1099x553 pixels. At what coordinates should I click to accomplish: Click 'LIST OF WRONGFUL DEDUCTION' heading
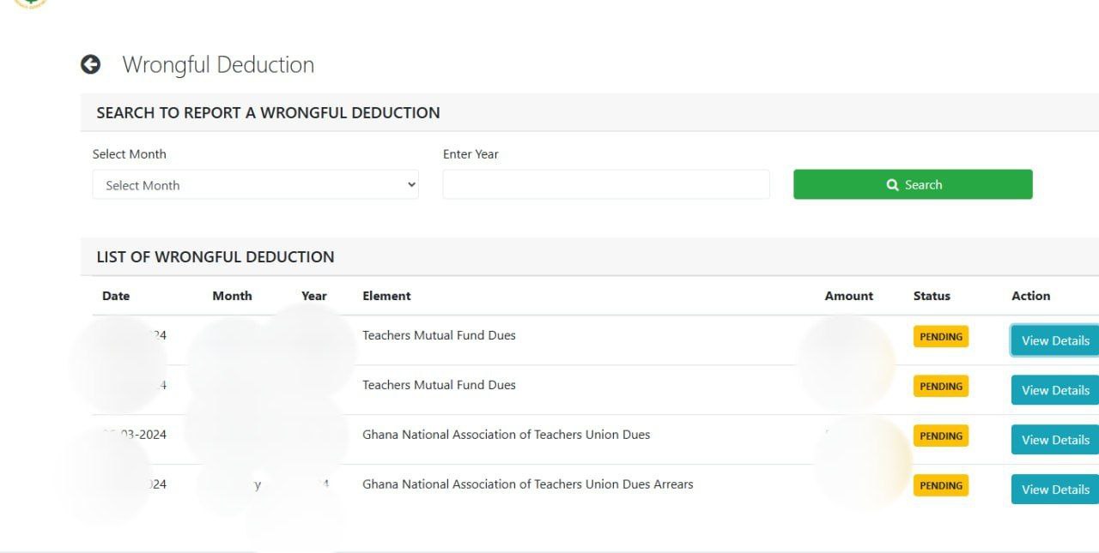(216, 256)
